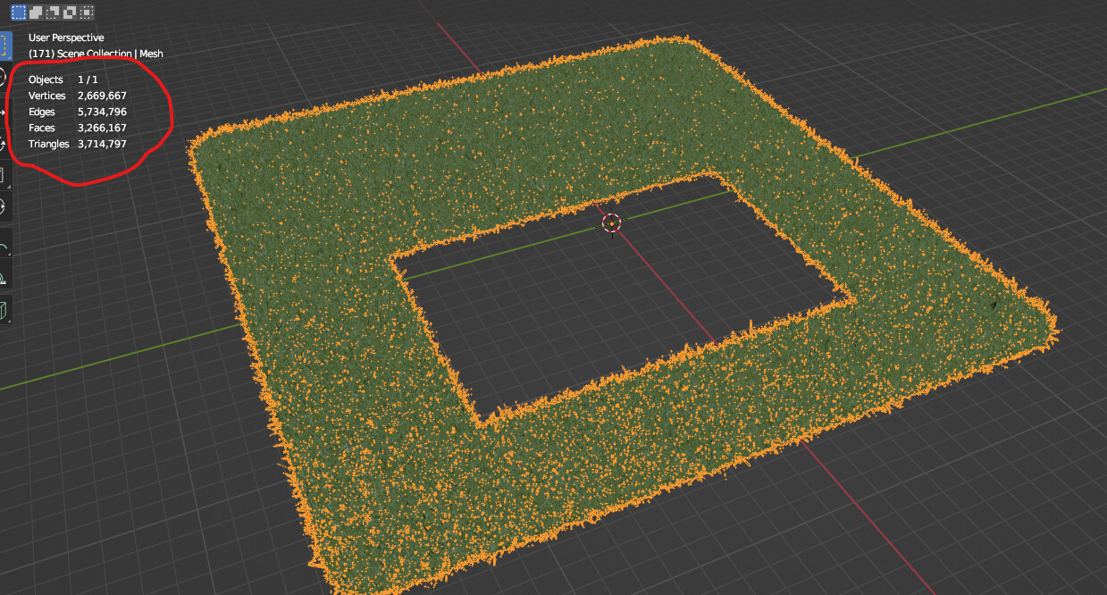The width and height of the screenshot is (1107, 595).
Task: Select the Measure tool
Action: coord(6,277)
